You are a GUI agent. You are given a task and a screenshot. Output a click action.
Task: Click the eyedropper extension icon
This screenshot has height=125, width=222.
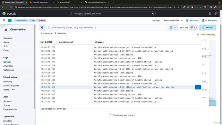pos(184,7)
